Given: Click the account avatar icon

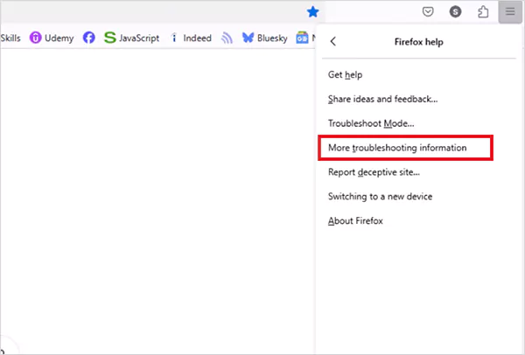Looking at the screenshot, I should point(455,11).
